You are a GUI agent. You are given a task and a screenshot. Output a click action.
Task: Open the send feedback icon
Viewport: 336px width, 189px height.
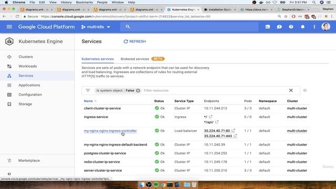tap(279, 27)
